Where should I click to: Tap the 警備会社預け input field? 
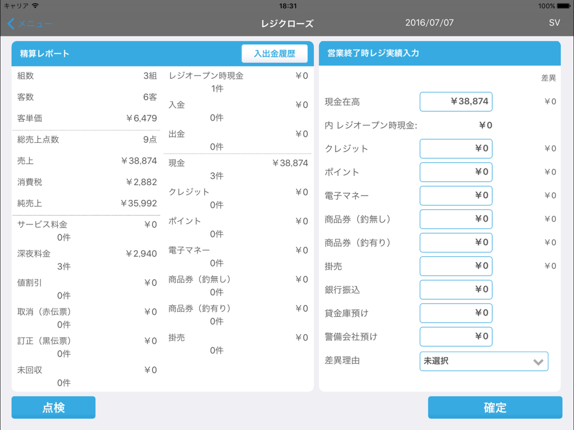tap(456, 337)
